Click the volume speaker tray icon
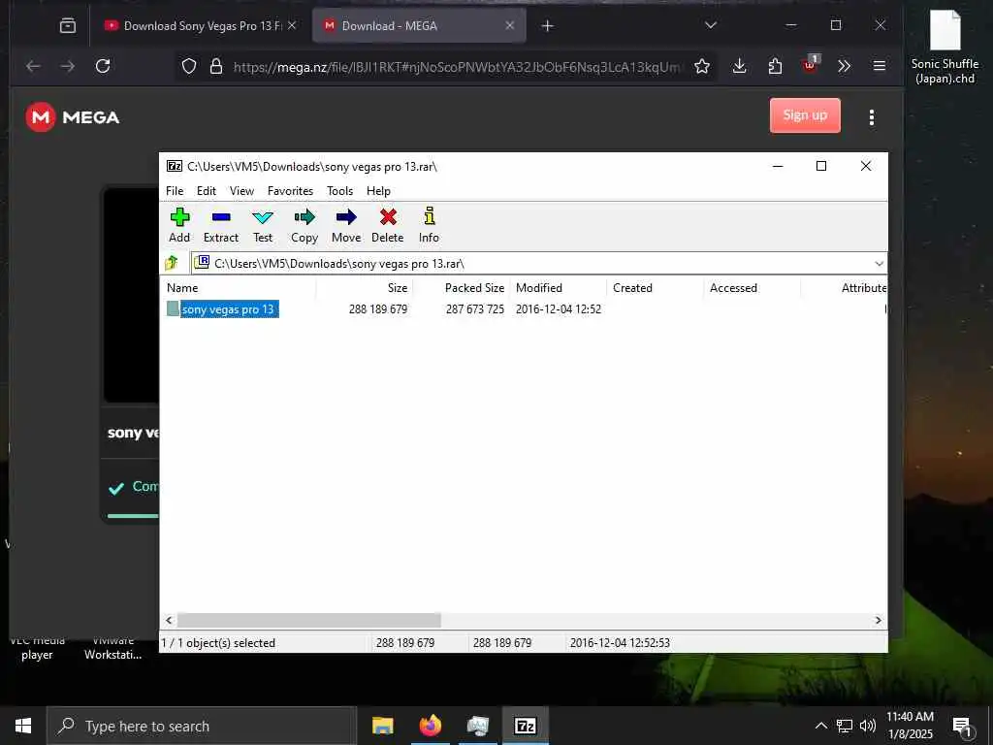 click(868, 726)
